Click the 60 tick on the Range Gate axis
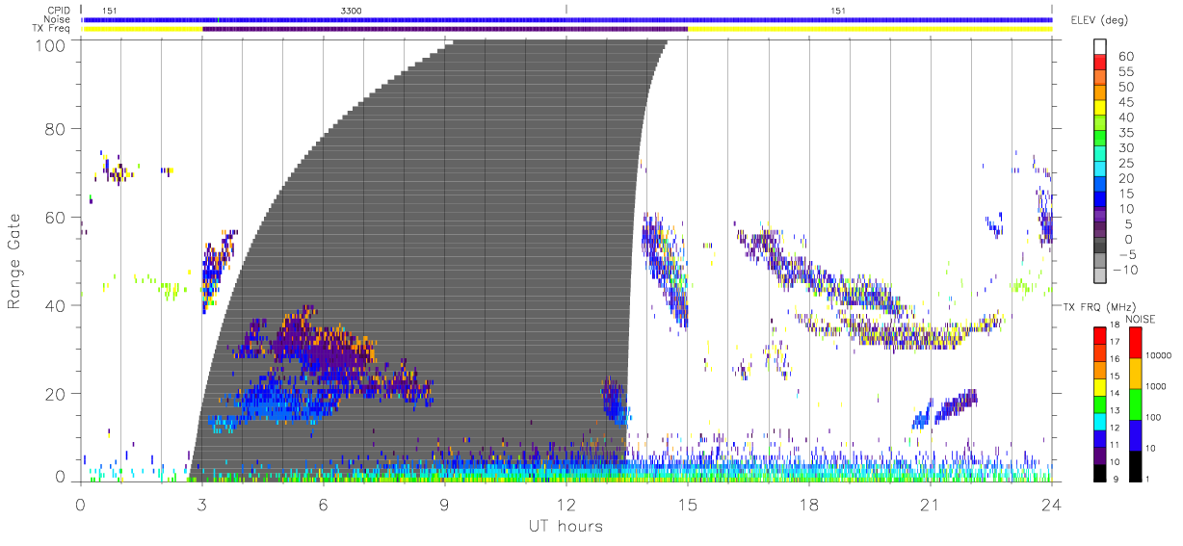Screen dimensions: 1183x546 (x=57, y=217)
